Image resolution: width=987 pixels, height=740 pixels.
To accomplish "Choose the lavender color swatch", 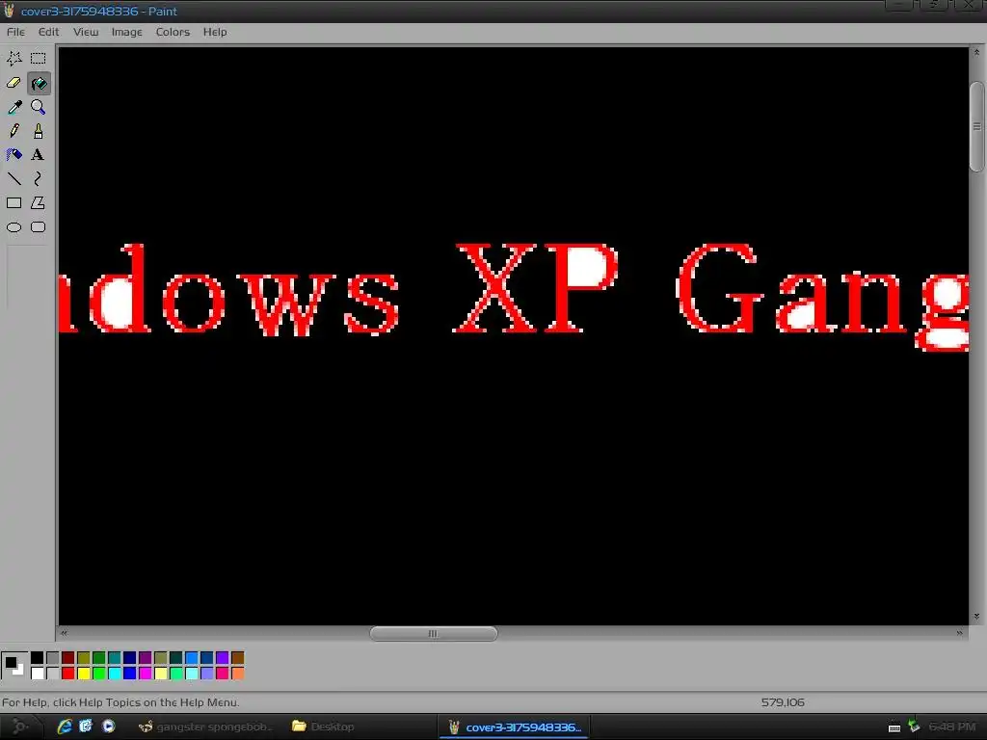I will click(x=206, y=674).
